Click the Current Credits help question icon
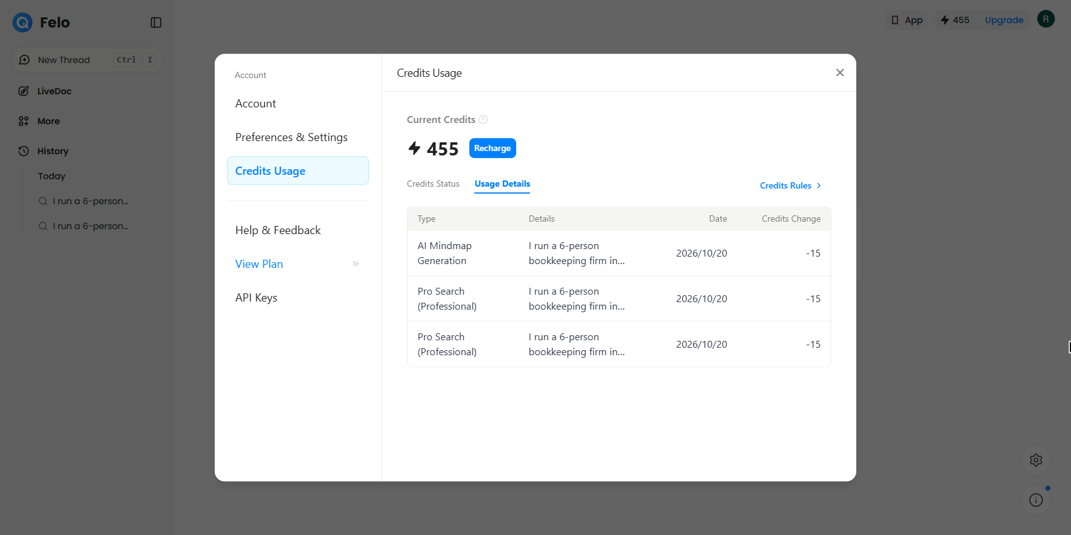This screenshot has width=1071, height=535. pos(483,119)
